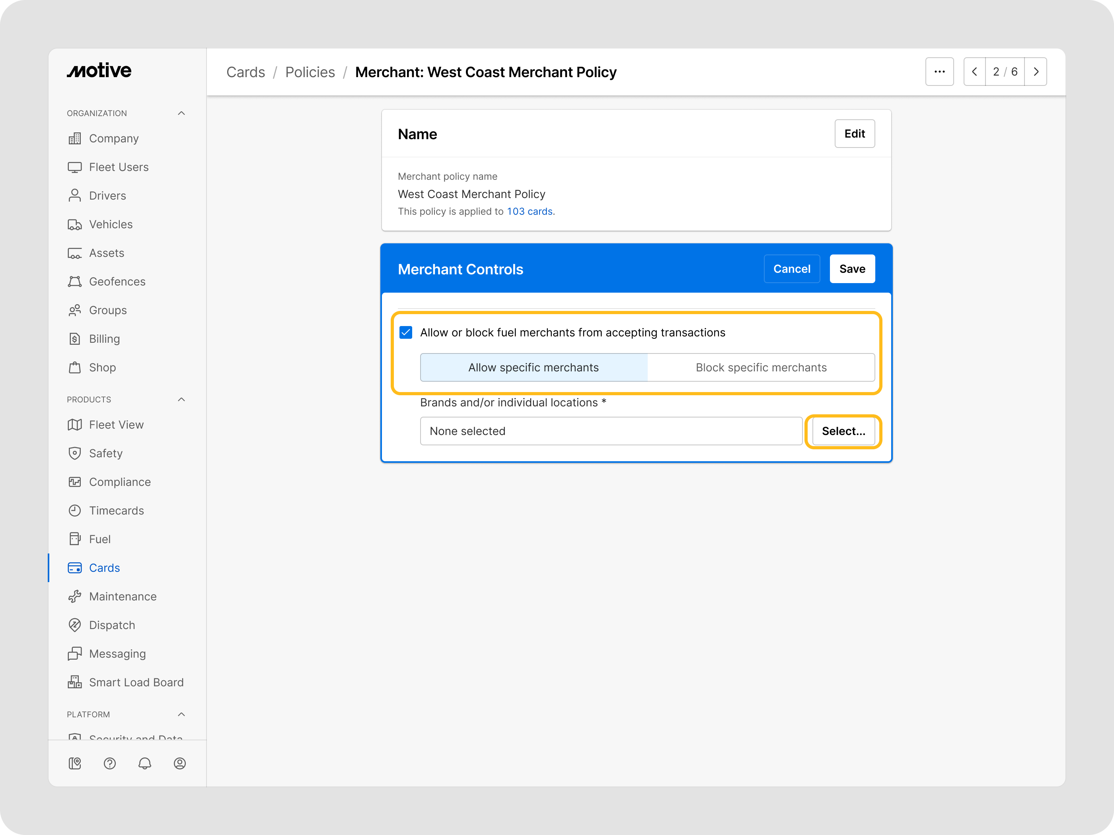Go to previous policy with left arrow

point(974,72)
